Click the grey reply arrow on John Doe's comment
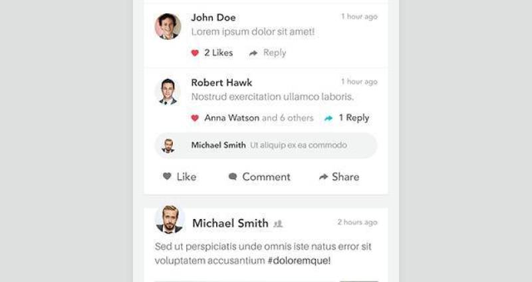The width and height of the screenshot is (532, 282). pos(253,53)
